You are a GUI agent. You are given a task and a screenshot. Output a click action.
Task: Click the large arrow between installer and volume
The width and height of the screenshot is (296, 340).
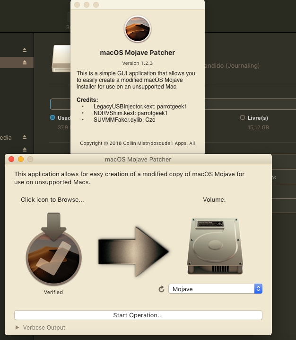134,252
